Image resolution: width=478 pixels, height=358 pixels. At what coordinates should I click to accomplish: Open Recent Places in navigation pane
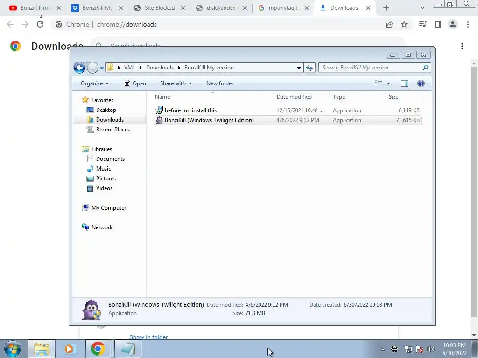[113, 130]
